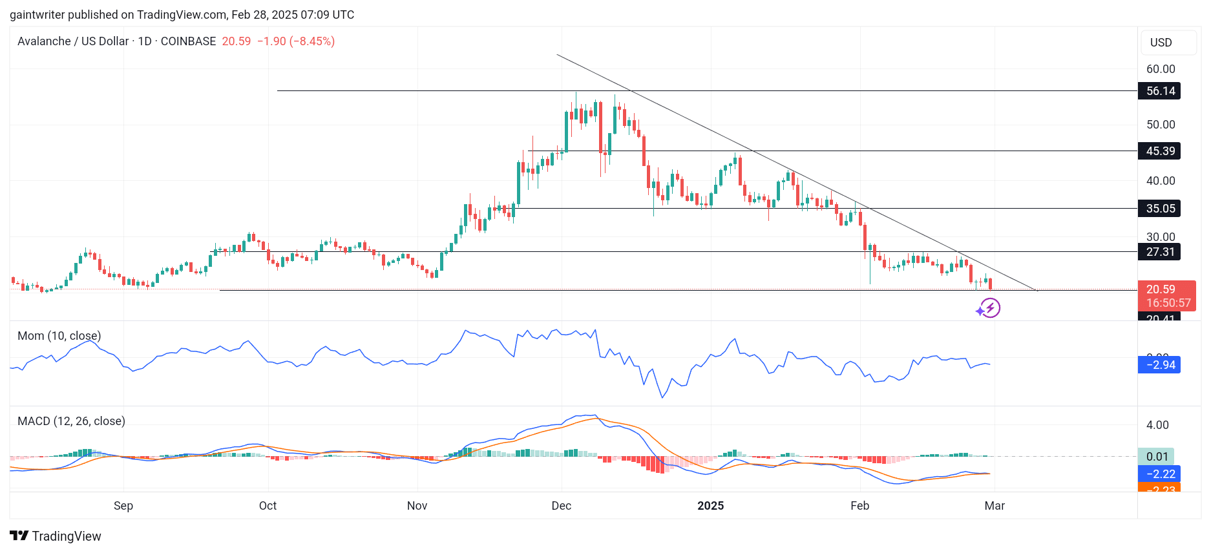
Task: Click the Nov label on time axis
Action: [417, 506]
